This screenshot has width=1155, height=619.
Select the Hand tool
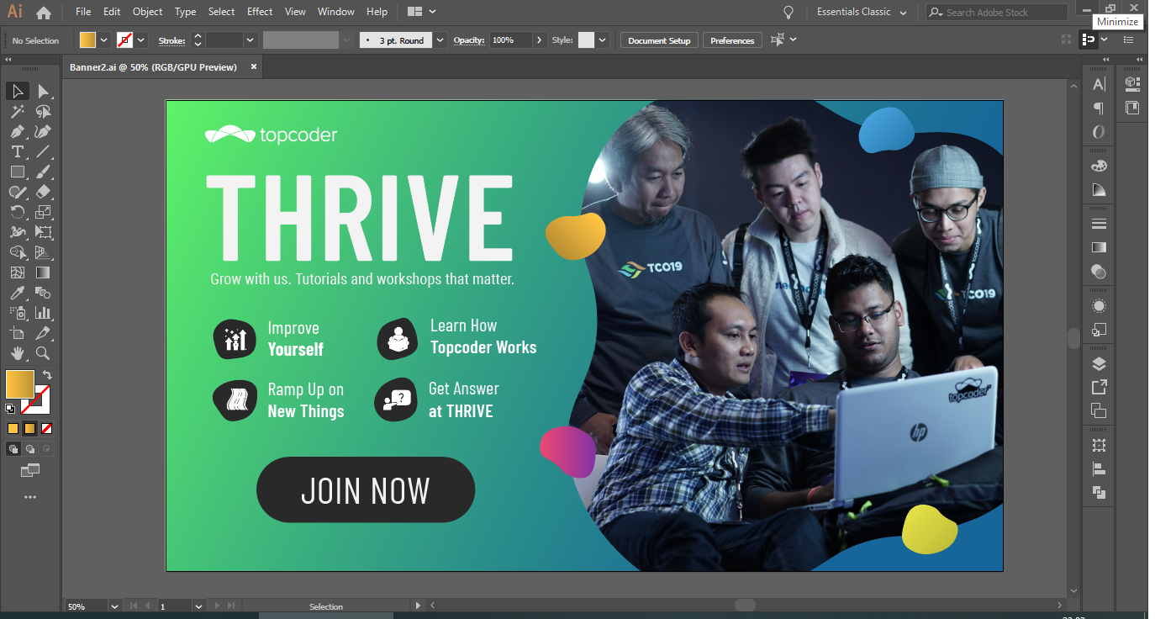point(18,353)
